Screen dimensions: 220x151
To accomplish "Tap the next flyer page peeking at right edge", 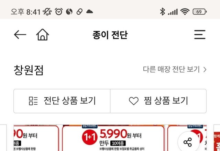I will point(217,138).
